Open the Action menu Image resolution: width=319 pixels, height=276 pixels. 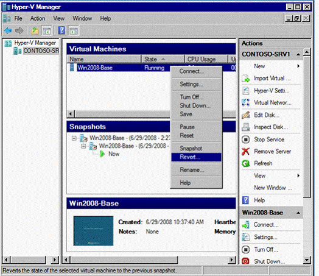38,18
